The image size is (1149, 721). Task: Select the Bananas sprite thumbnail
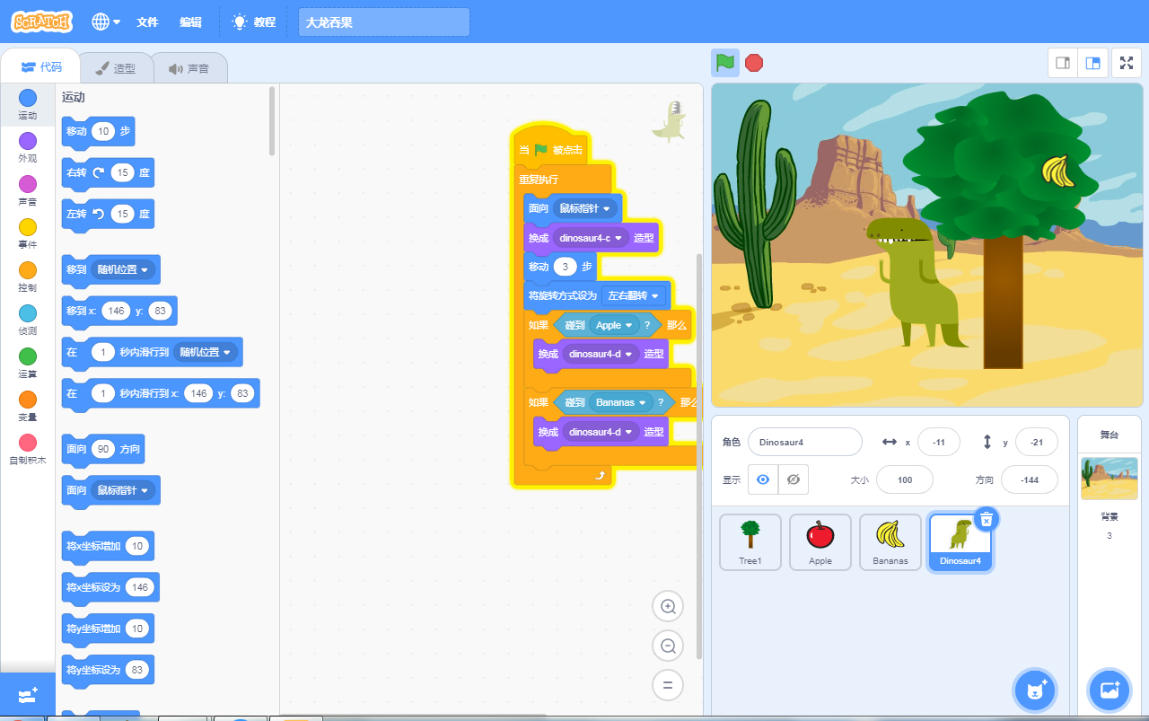(890, 542)
